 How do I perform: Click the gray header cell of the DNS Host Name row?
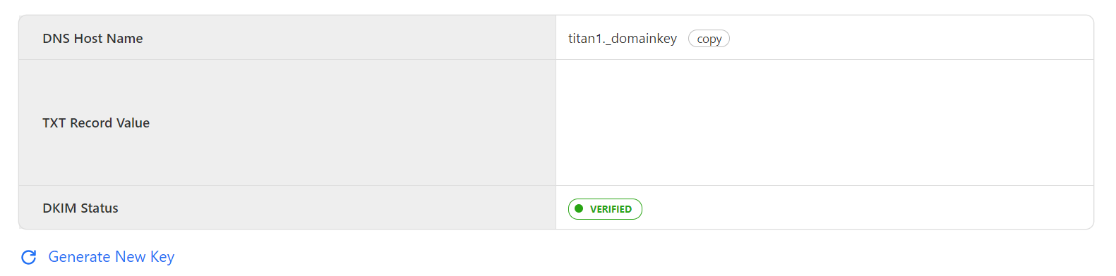(x=287, y=38)
